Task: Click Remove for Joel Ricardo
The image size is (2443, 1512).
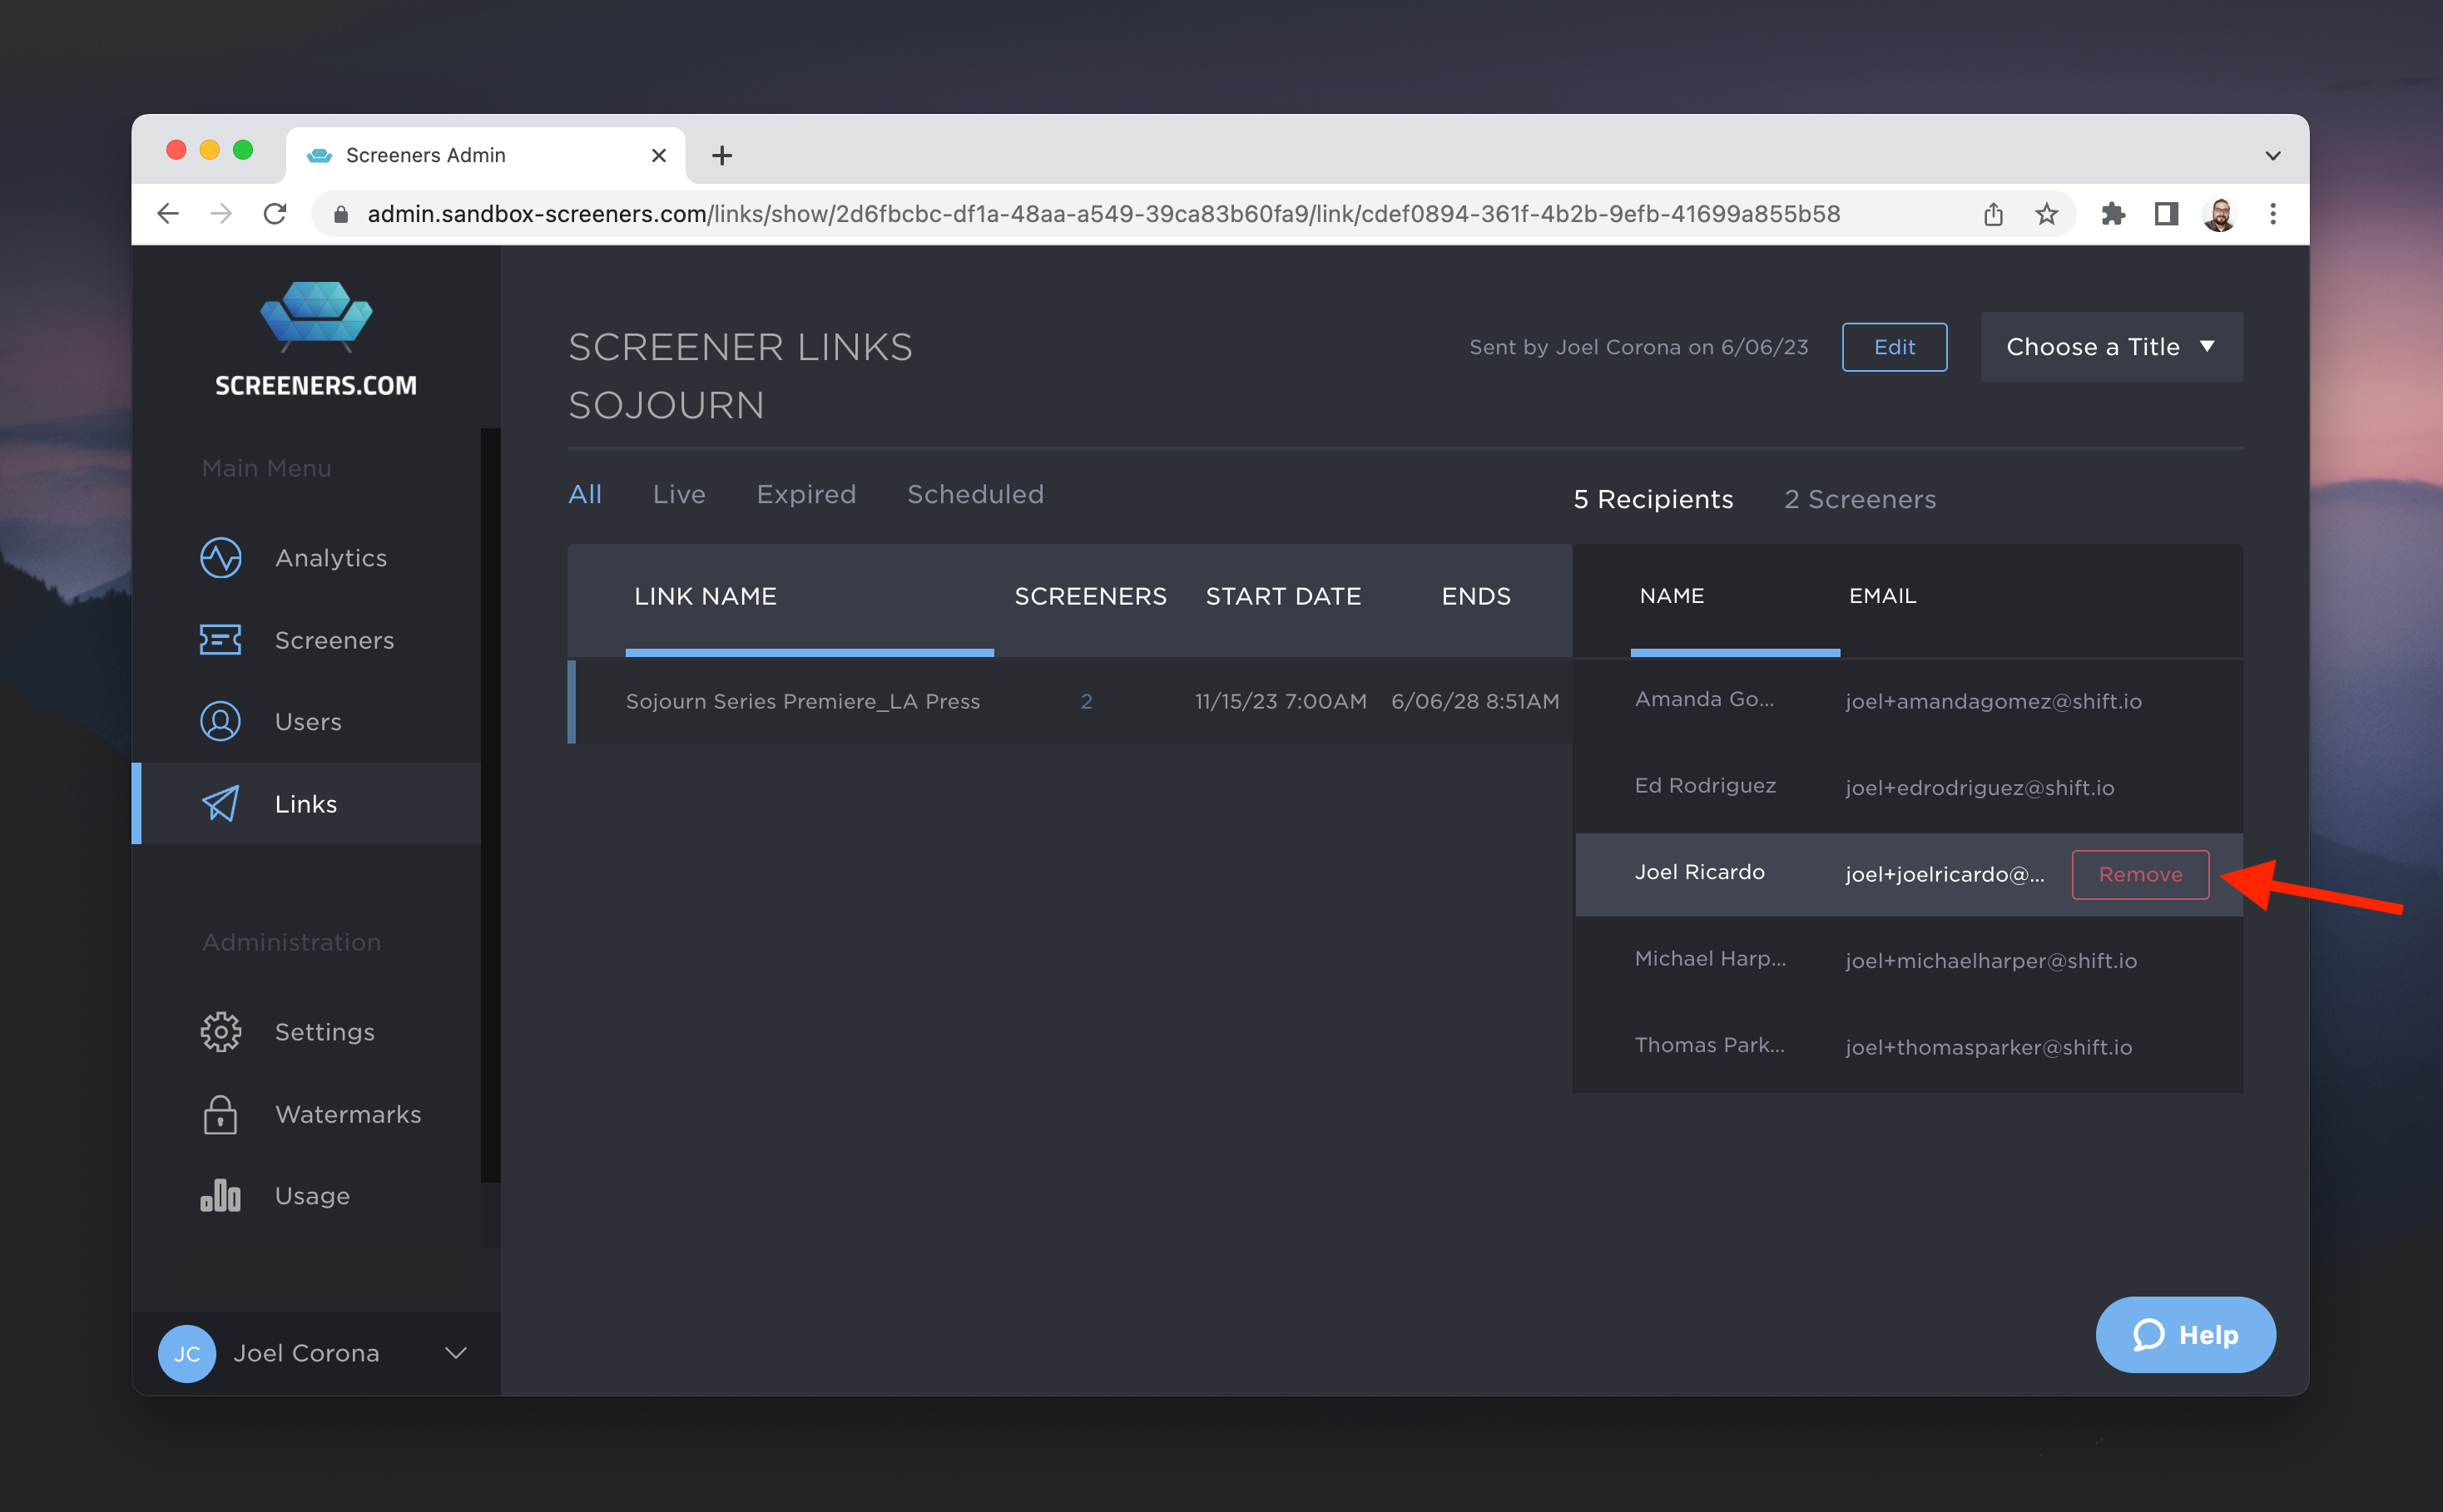Action: click(x=2140, y=874)
